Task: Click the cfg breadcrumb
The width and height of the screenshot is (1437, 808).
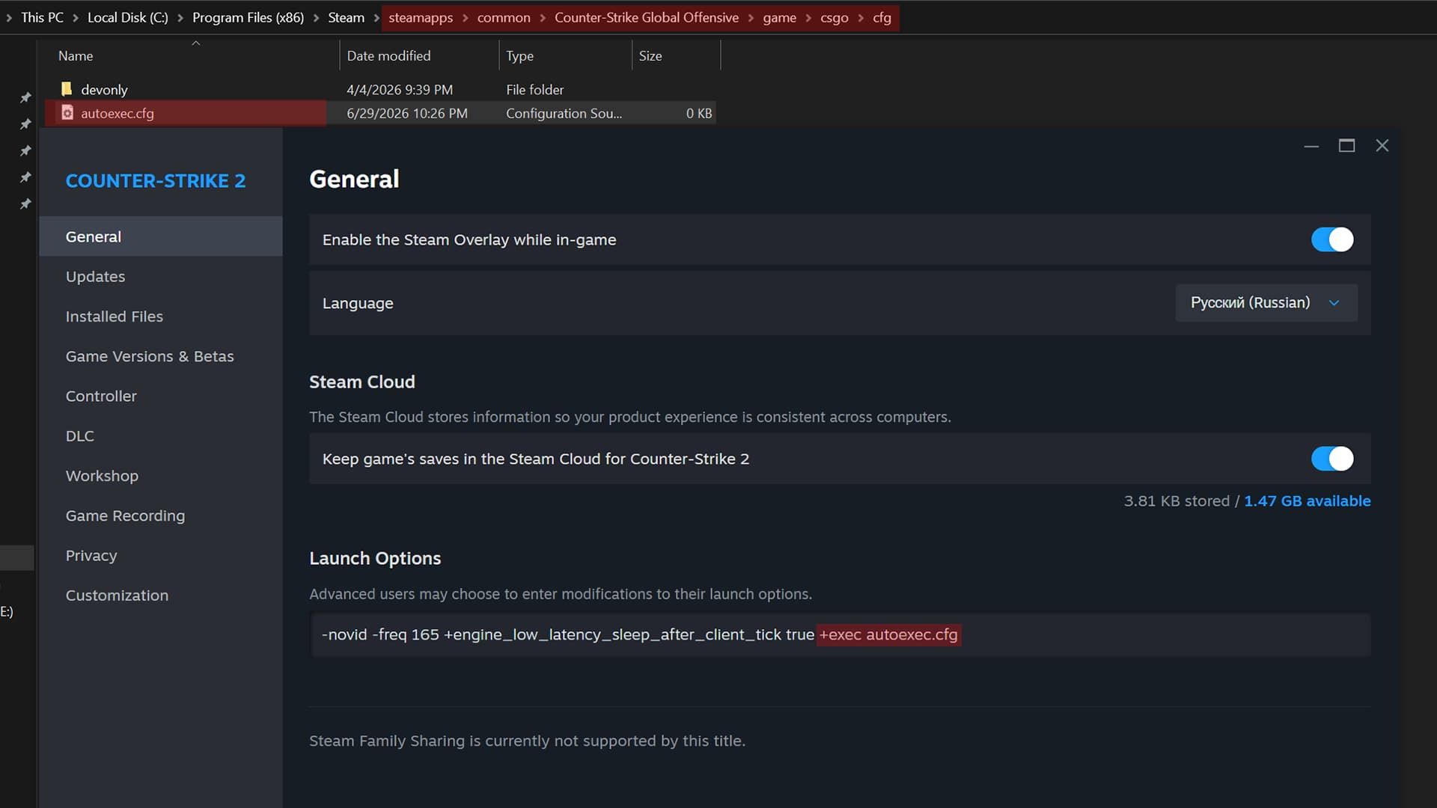Action: pos(882,18)
